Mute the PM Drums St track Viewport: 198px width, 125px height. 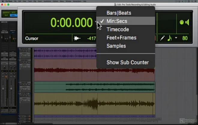(x=29, y=51)
